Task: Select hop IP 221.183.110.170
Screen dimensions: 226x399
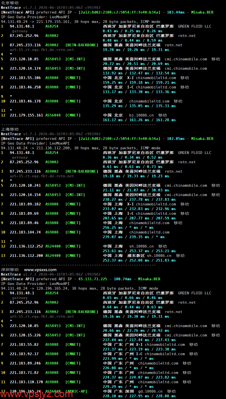Action: [x=26, y=382]
